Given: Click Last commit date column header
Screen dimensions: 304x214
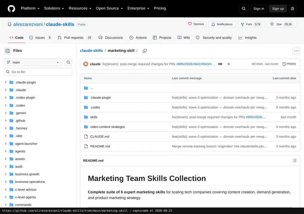Looking at the screenshot, I should point(284,78).
